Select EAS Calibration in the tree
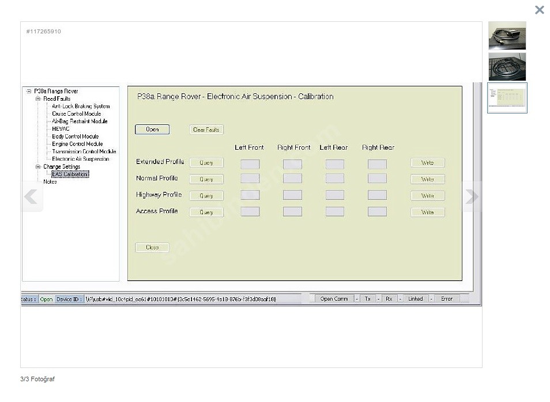550x402 pixels. click(x=70, y=174)
